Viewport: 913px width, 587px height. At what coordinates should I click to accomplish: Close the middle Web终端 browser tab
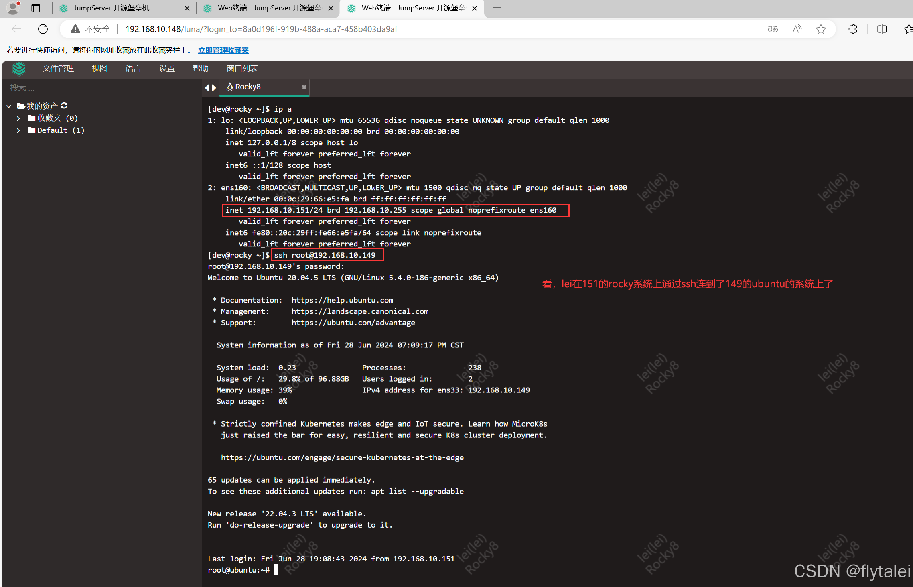point(331,8)
